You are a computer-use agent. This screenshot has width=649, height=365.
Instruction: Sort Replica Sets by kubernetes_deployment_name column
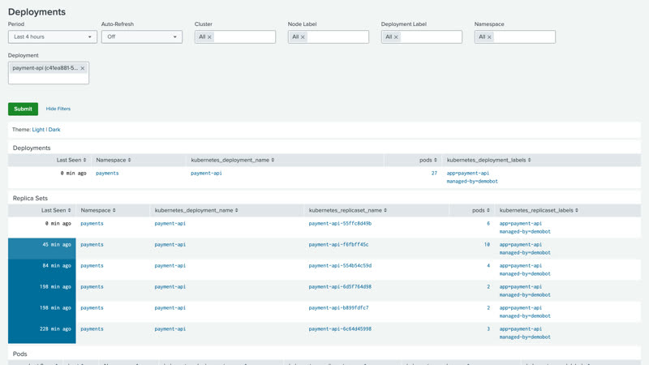196,210
